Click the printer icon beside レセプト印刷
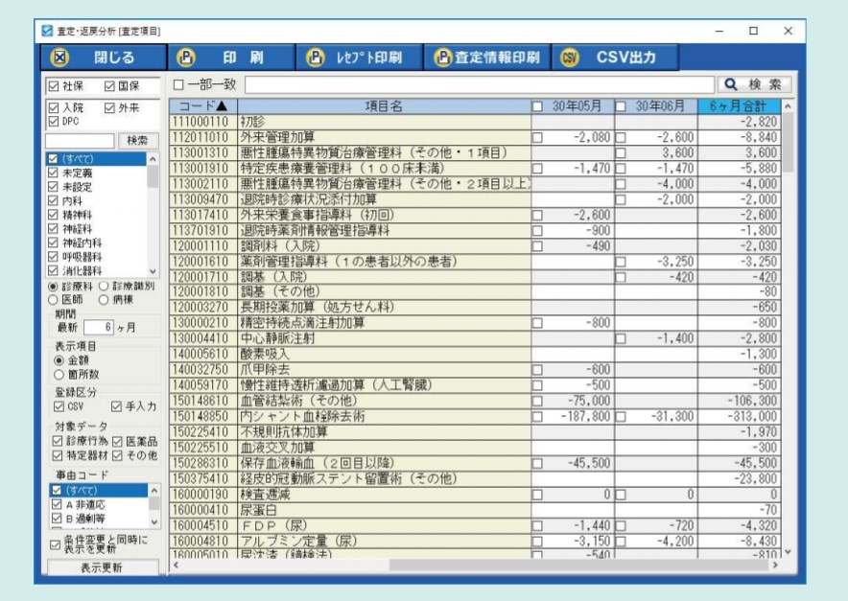Screen dimensions: 848x601 (315, 58)
